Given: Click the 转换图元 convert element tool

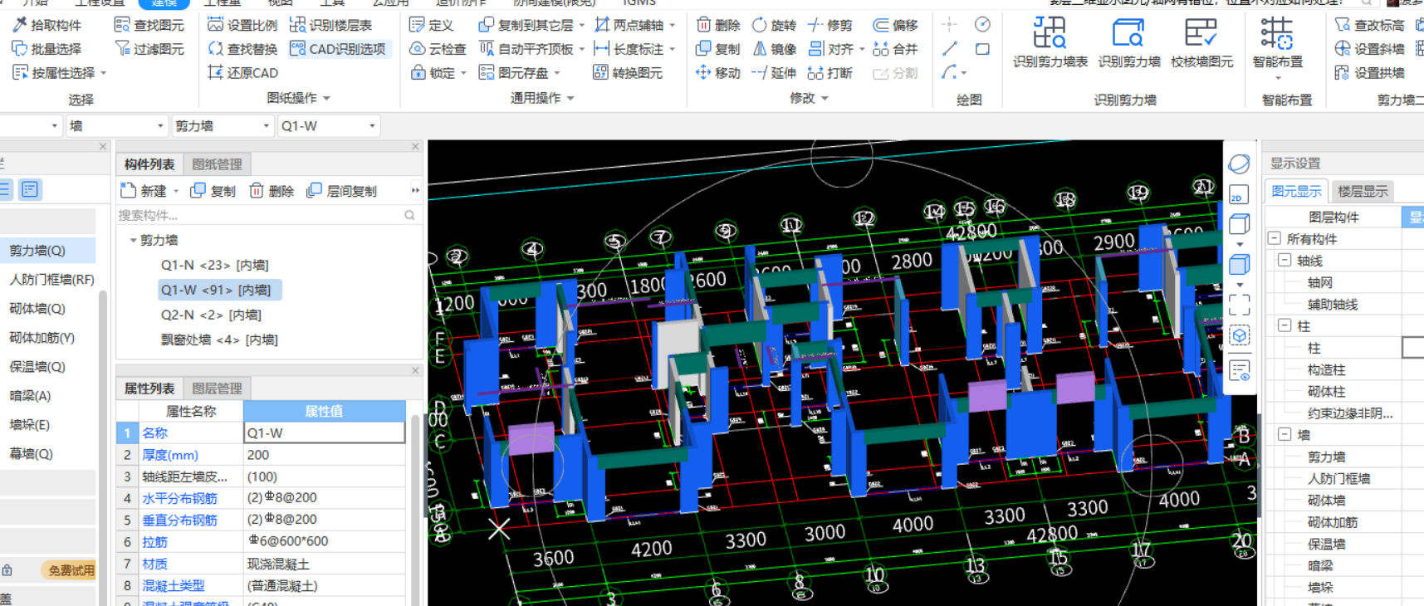Looking at the screenshot, I should coord(627,73).
